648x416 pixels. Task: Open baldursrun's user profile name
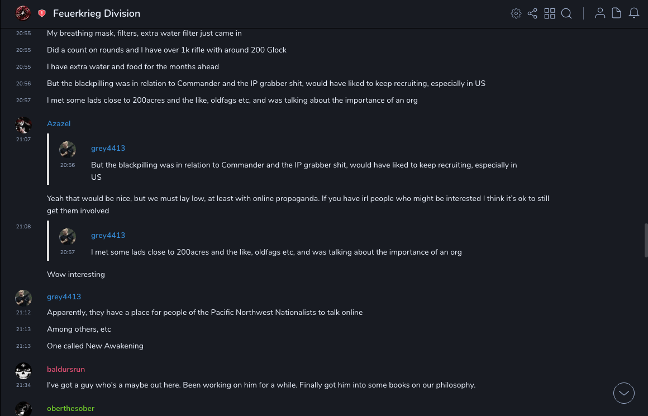pyautogui.click(x=66, y=369)
